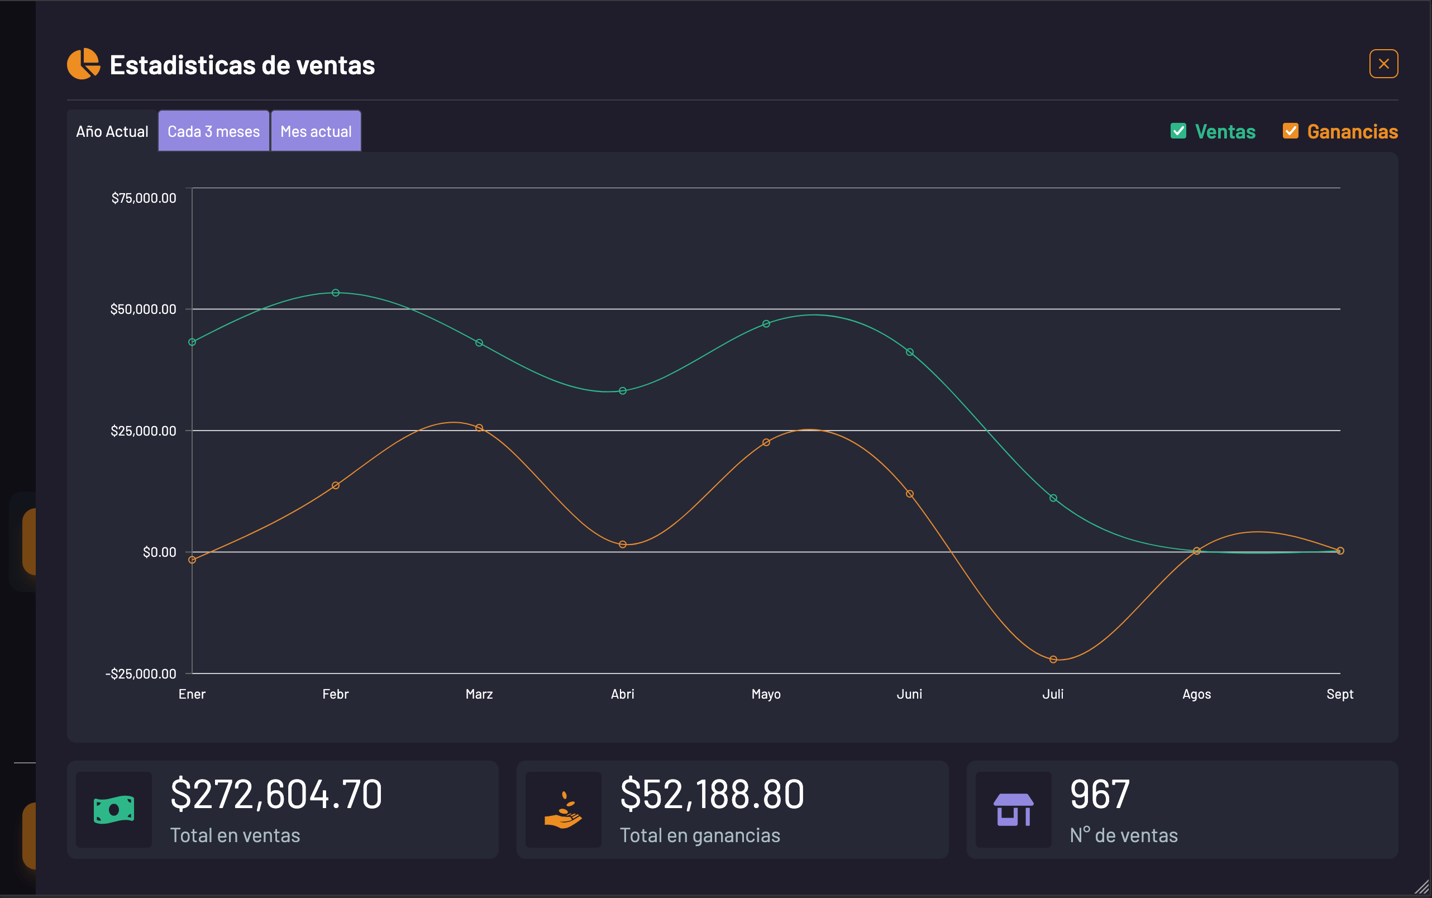1432x898 pixels.
Task: Click the Ventas legend label
Action: coord(1225,131)
